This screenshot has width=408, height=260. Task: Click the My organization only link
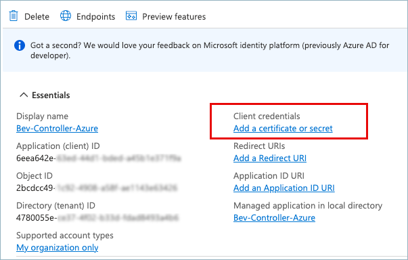pos(58,248)
